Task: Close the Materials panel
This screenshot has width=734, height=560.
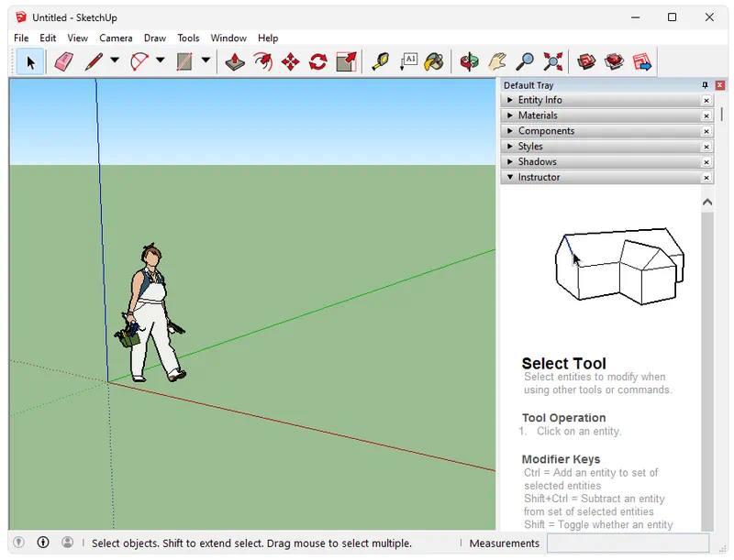Action: pyautogui.click(x=706, y=115)
